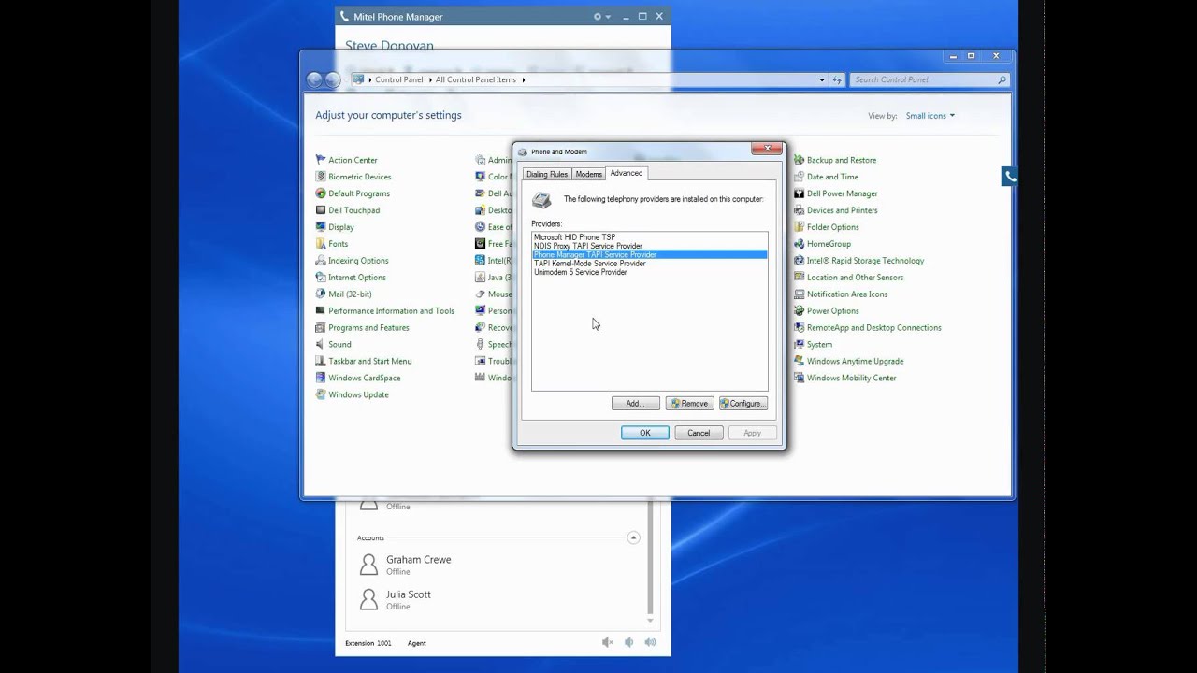Collapse the Accounts group in Phone Manager
1197x673 pixels.
click(633, 537)
